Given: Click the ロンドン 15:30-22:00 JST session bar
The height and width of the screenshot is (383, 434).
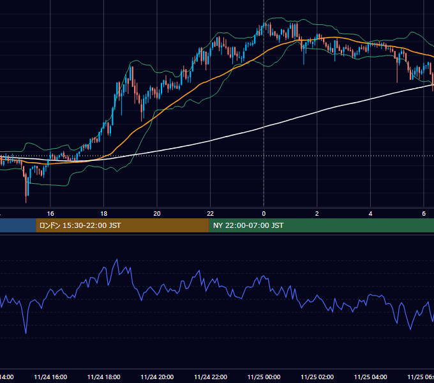Looking at the screenshot, I should pos(123,225).
